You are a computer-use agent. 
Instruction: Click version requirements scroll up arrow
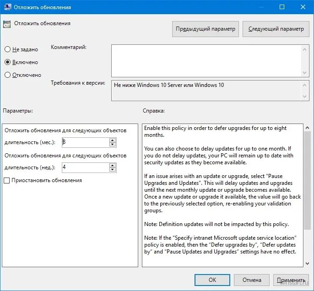pyautogui.click(x=305, y=85)
